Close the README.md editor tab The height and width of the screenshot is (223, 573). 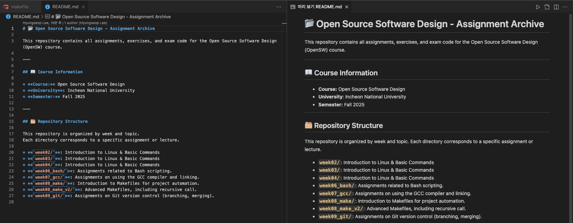point(83,7)
